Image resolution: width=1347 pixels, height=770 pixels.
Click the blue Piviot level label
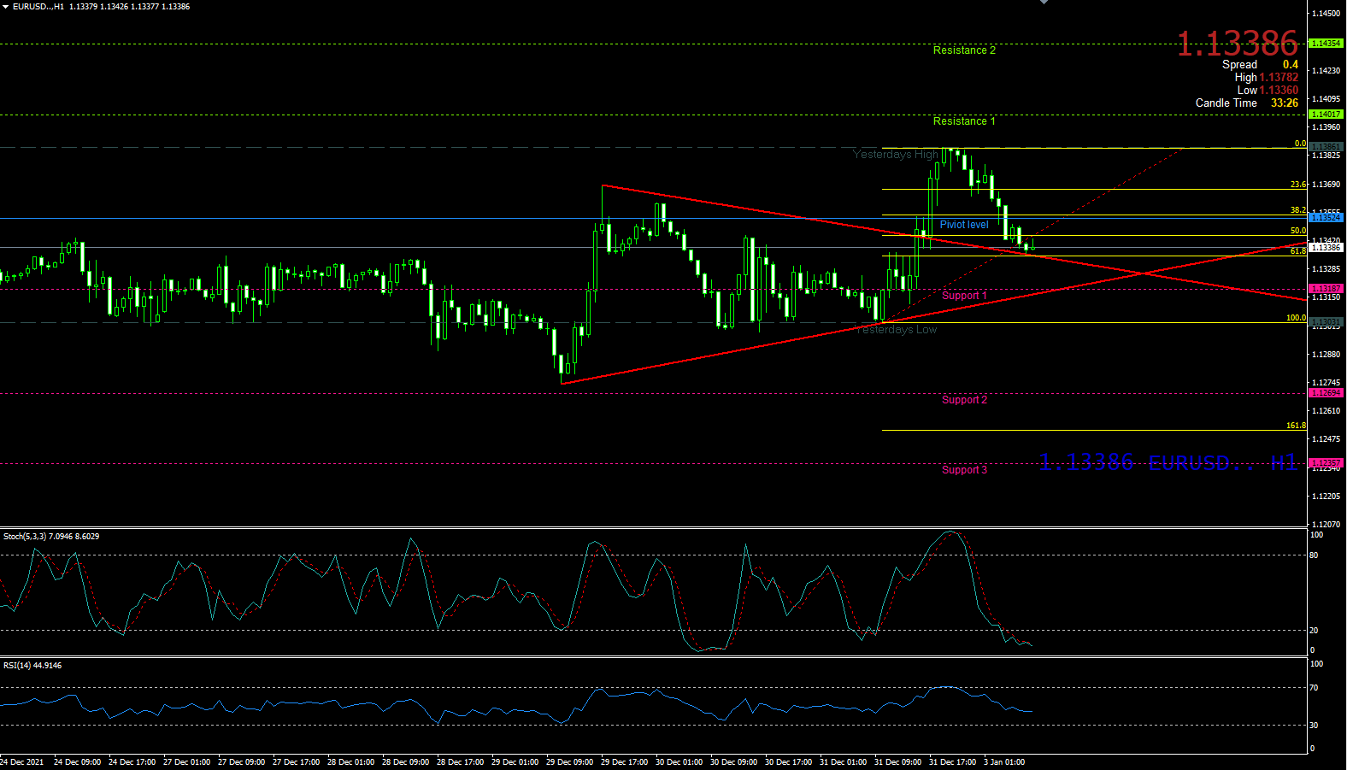pyautogui.click(x=963, y=225)
